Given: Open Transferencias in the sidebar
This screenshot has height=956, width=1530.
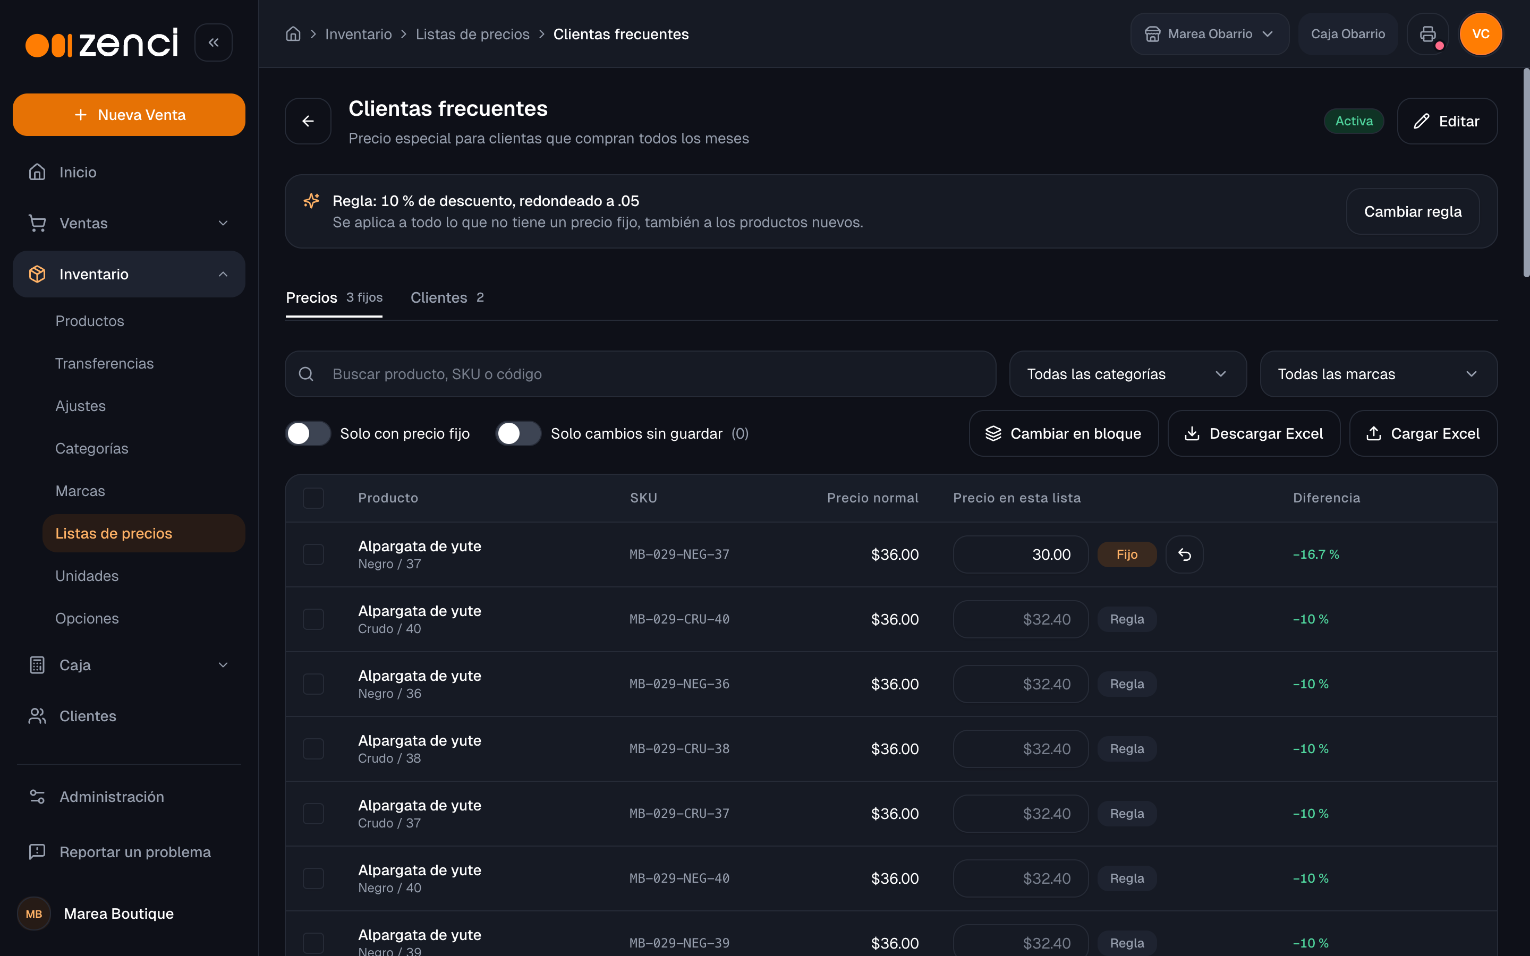Looking at the screenshot, I should pyautogui.click(x=104, y=364).
